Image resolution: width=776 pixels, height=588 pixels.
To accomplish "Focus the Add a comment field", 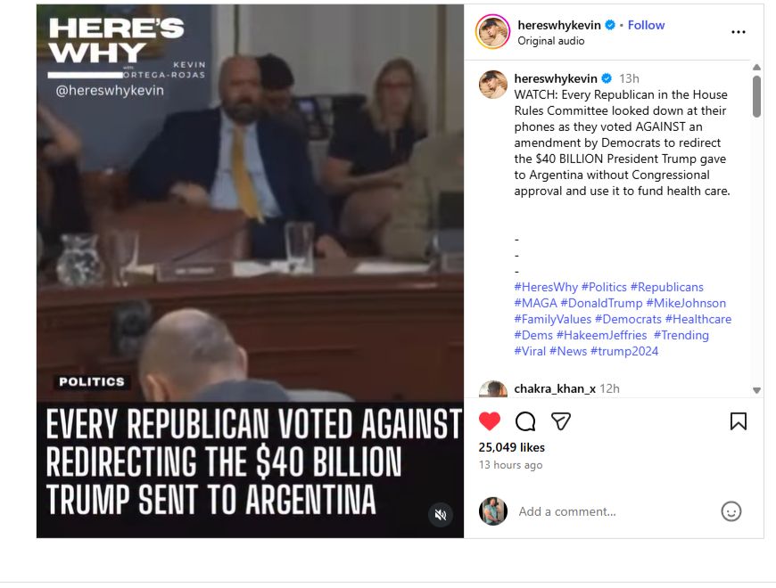I will click(x=614, y=511).
